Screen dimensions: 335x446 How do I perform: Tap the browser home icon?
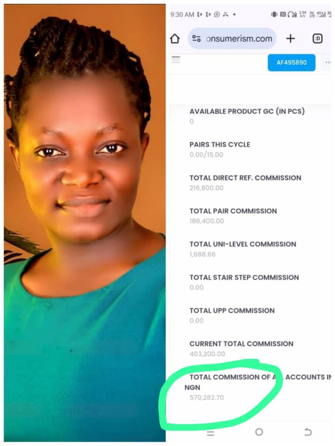175,38
